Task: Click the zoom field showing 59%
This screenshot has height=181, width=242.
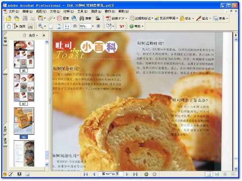Action: coord(85,26)
